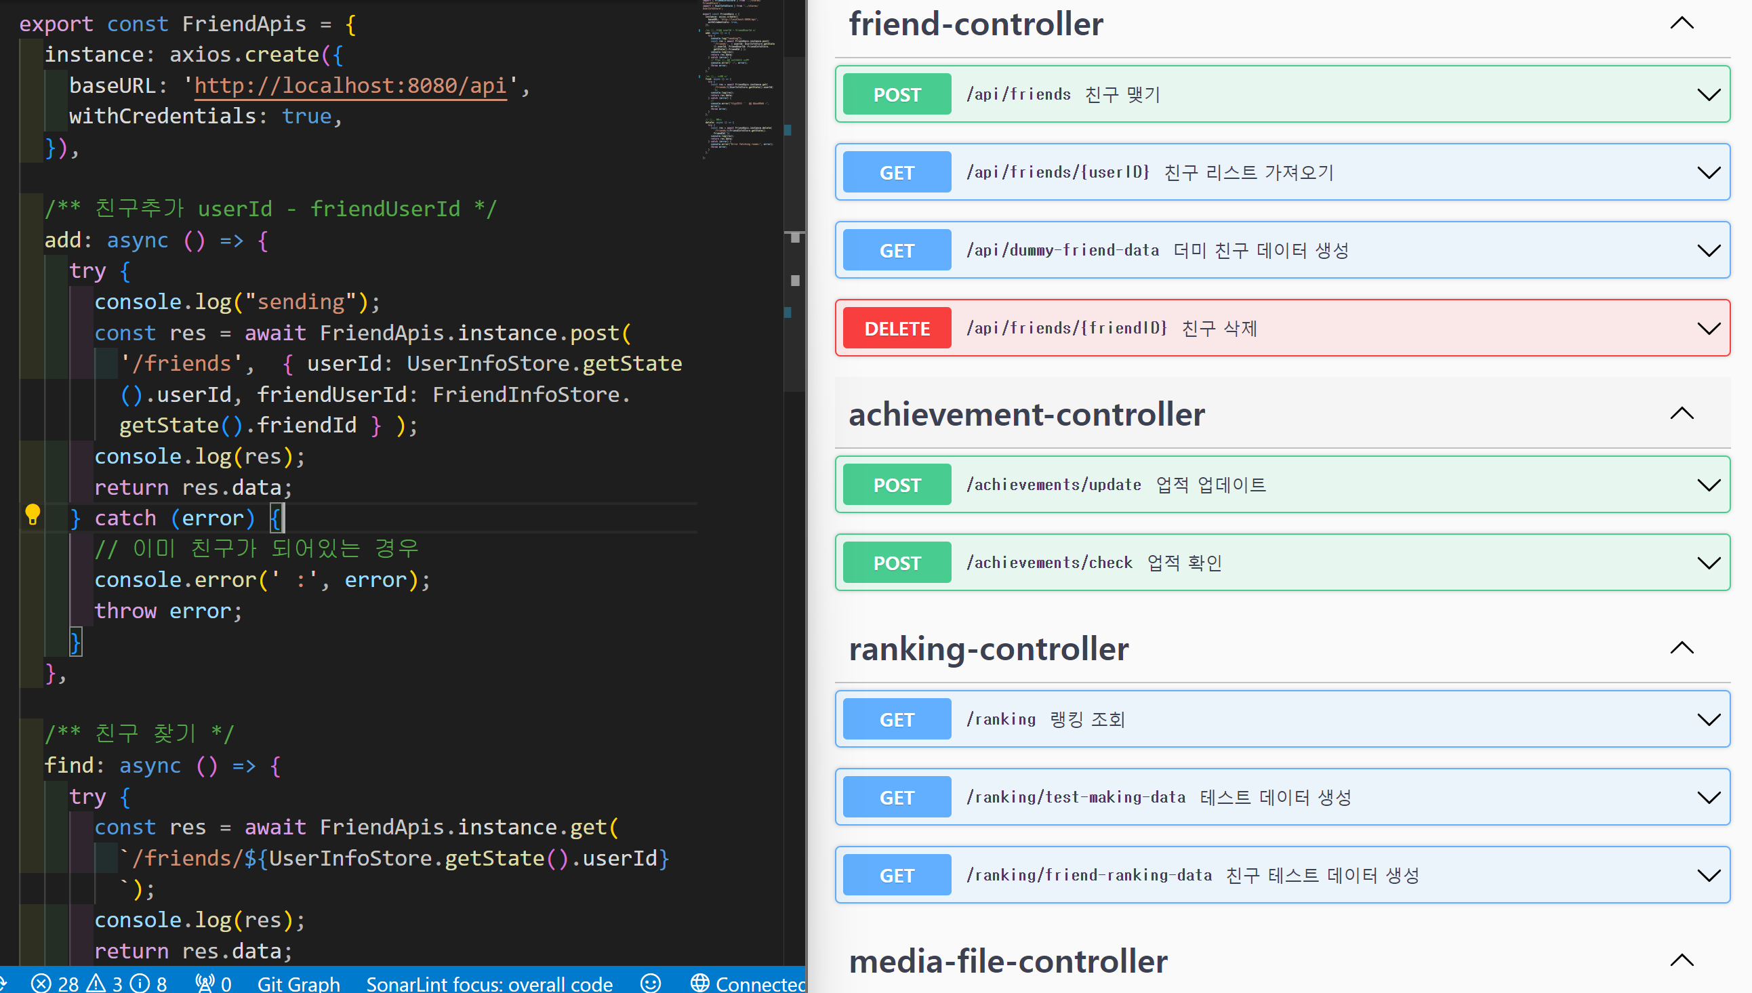
Task: Collapse the media-file-controller section
Action: [x=1682, y=960]
